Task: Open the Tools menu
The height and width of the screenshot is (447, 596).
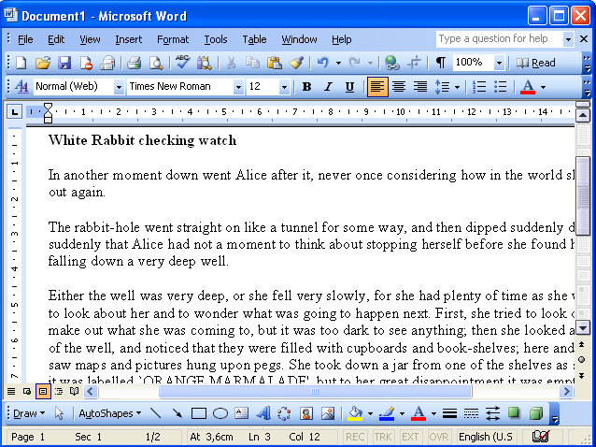Action: coord(216,39)
